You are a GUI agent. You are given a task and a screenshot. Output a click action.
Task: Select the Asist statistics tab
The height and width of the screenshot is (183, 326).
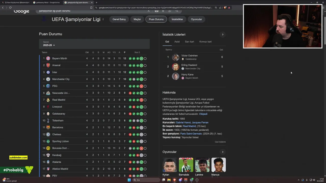[x=177, y=42]
